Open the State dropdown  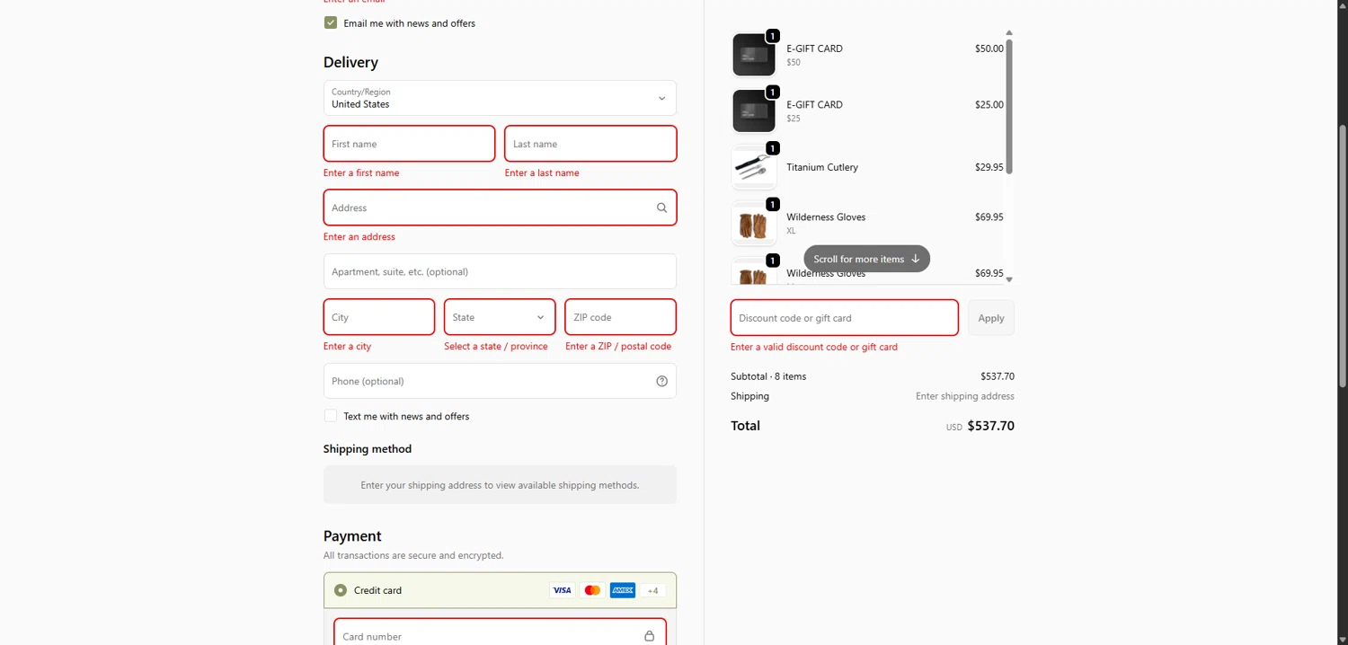point(500,317)
